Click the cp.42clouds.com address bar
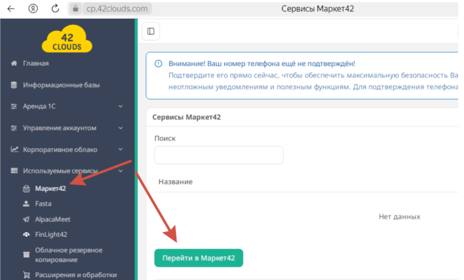 [117, 9]
